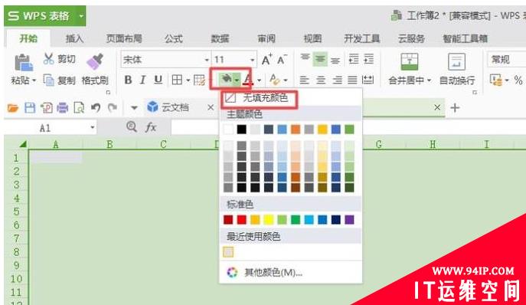
Task: Switch to the 视图 tab
Action: (x=312, y=38)
